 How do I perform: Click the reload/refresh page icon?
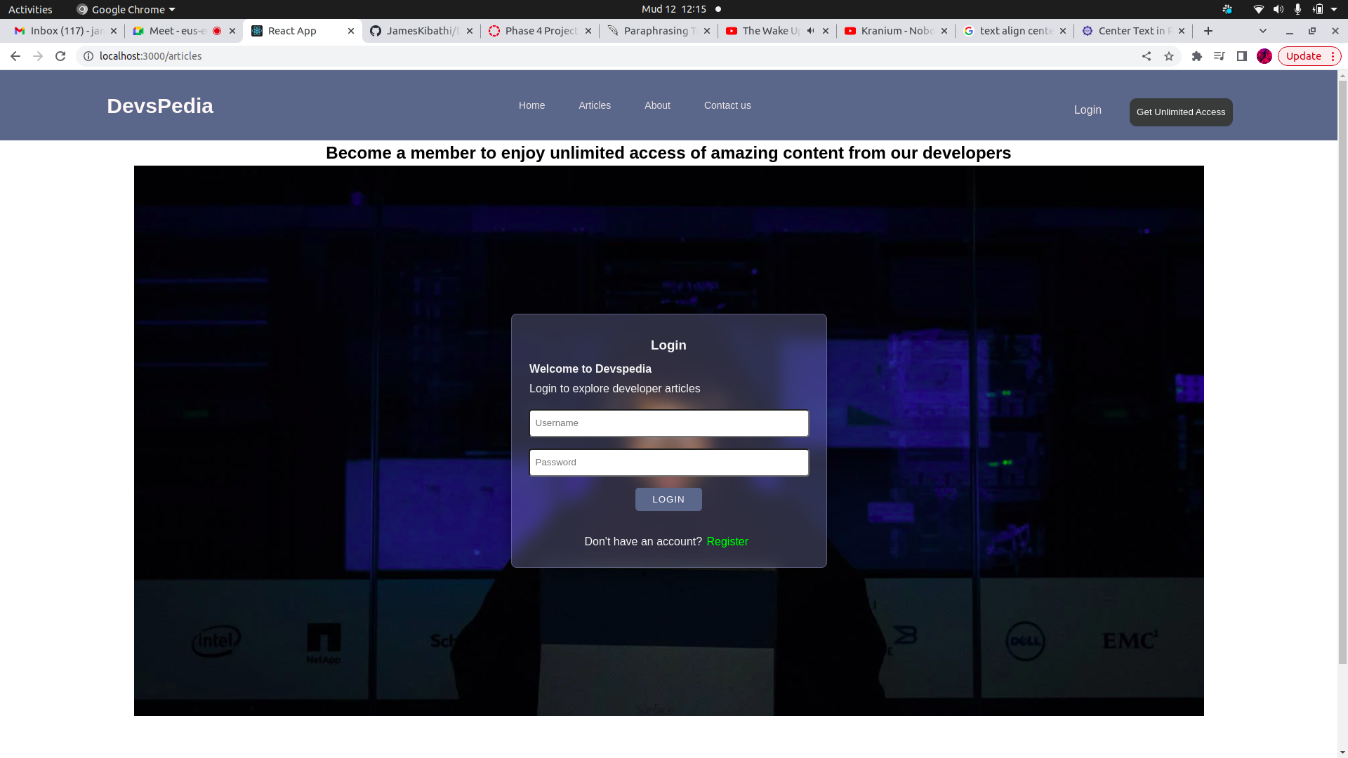click(x=60, y=55)
